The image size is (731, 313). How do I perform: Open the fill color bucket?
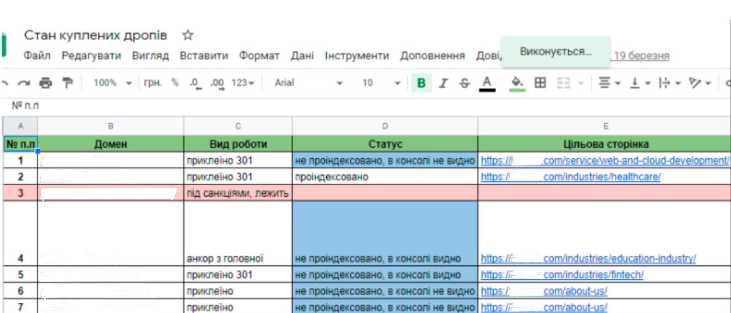tap(517, 83)
